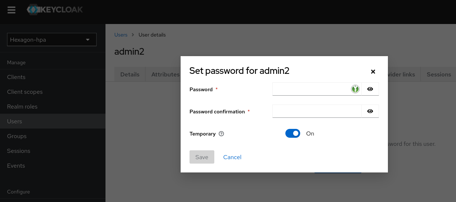Turn off the Temporary switch
The height and width of the screenshot is (202, 456).
[293, 134]
